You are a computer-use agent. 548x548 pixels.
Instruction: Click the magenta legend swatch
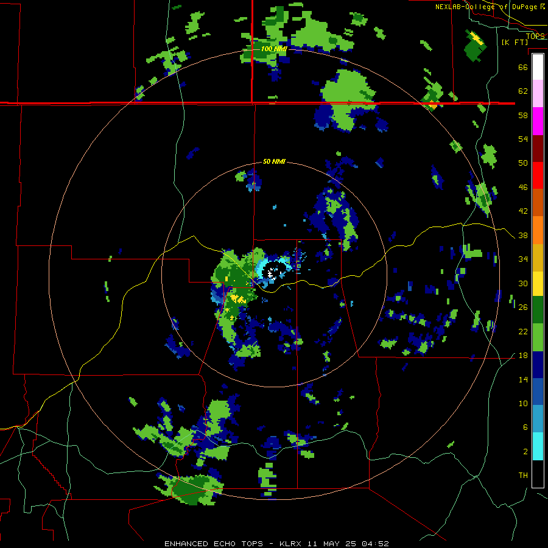(x=538, y=121)
